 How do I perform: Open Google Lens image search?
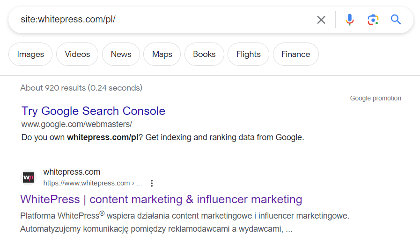click(373, 20)
